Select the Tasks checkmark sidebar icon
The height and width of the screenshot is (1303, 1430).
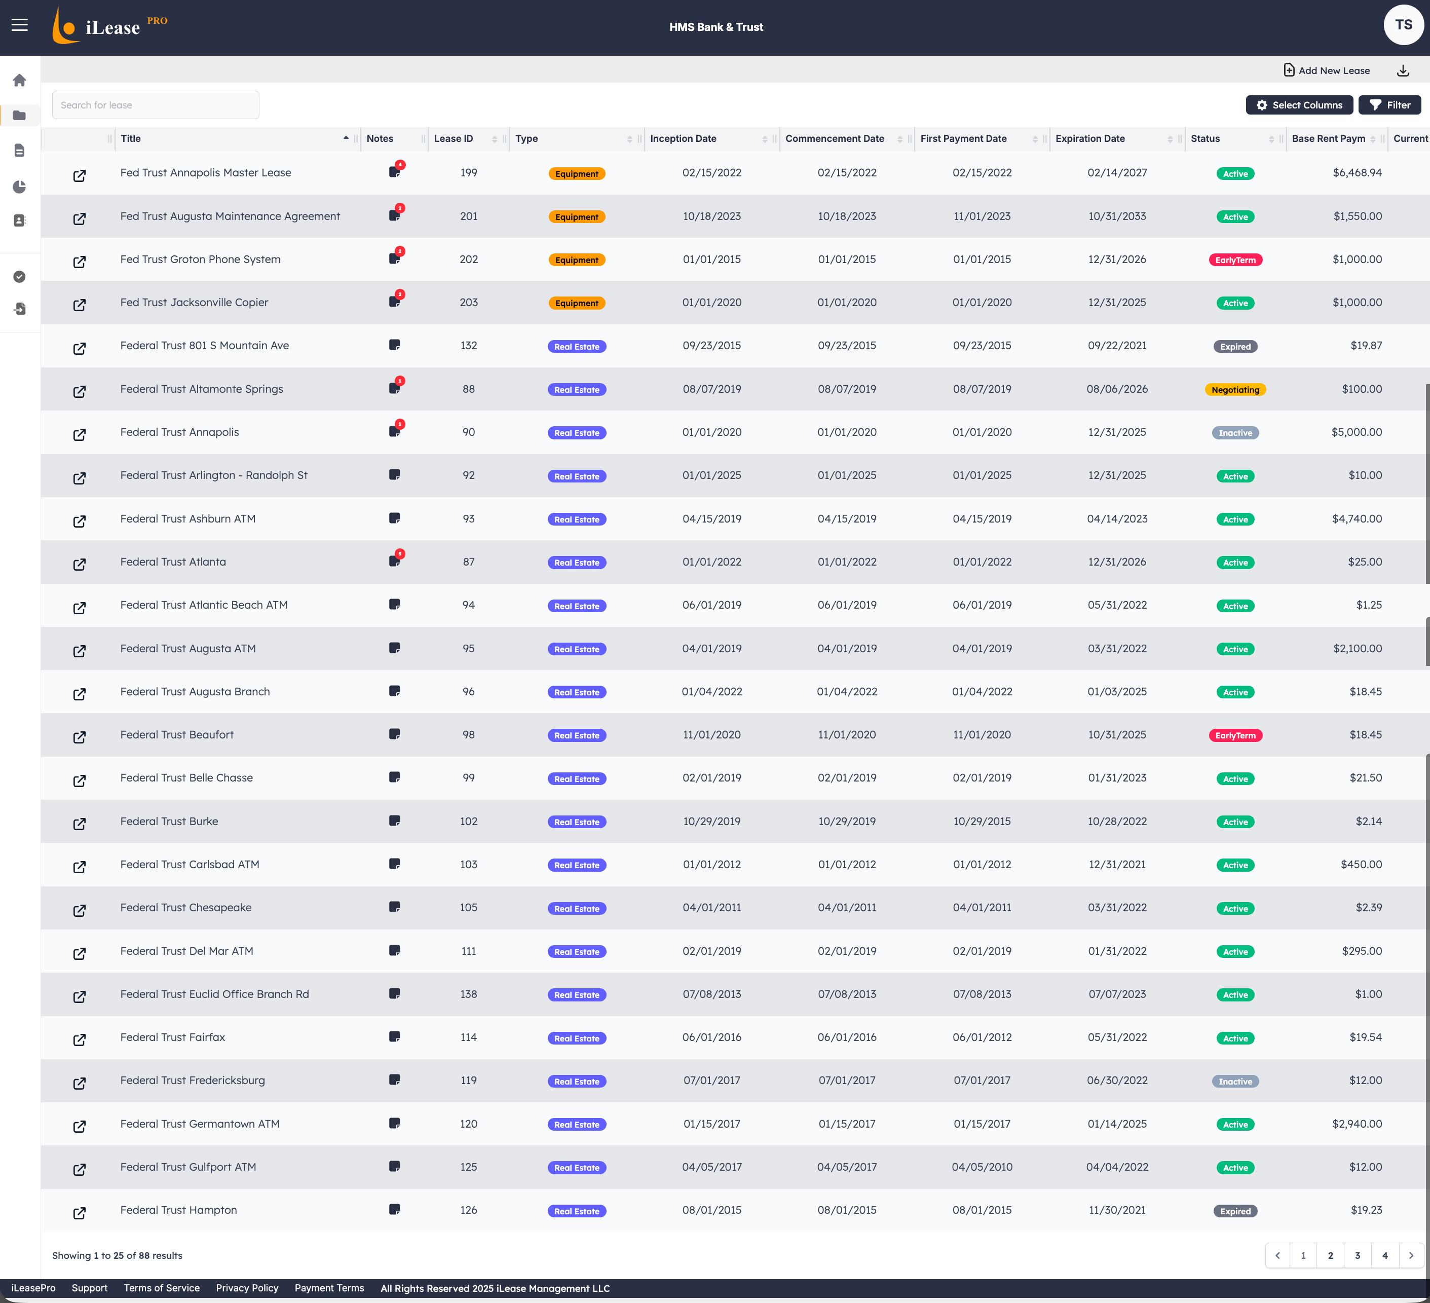click(19, 277)
